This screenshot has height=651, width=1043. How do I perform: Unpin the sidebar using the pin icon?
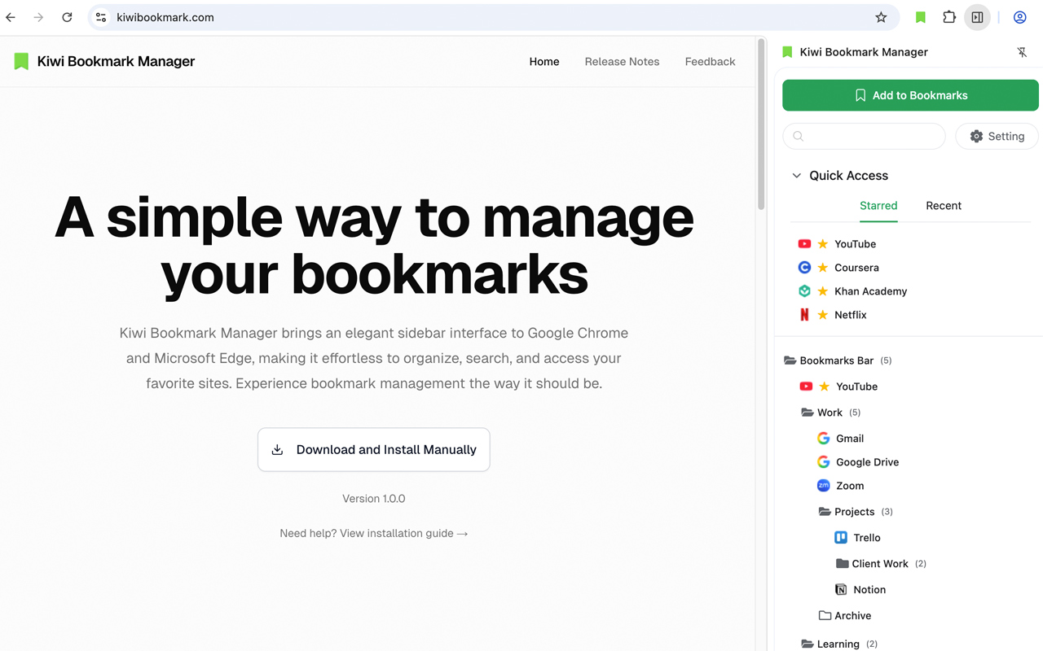click(x=1022, y=51)
